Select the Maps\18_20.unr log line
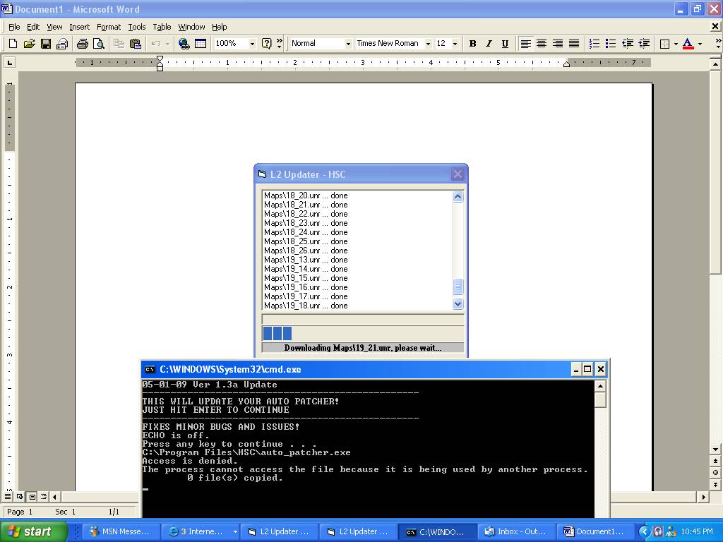The height and width of the screenshot is (542, 723). click(x=306, y=195)
